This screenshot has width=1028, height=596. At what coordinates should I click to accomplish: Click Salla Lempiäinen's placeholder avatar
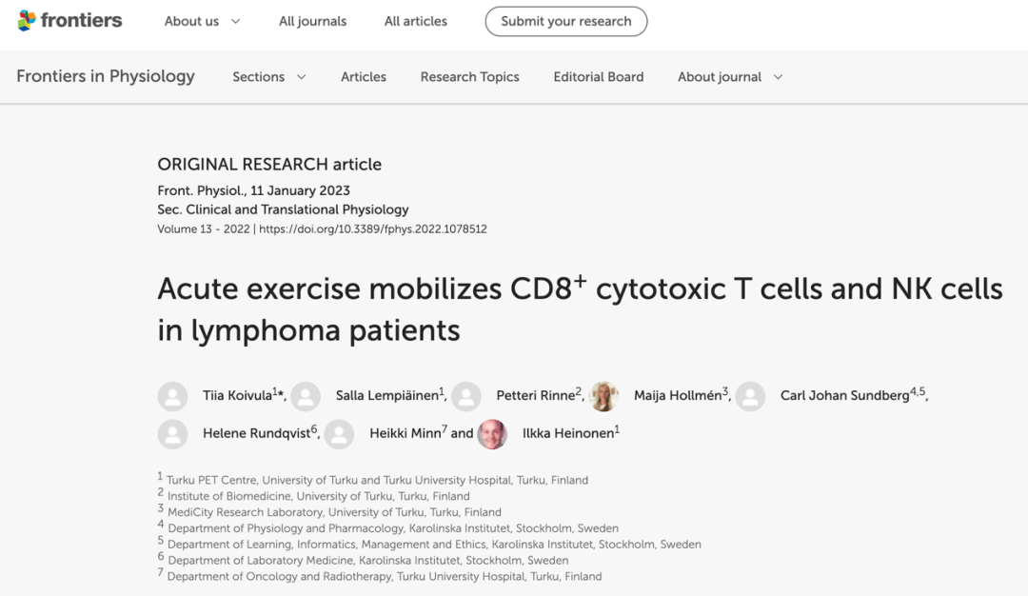point(306,397)
